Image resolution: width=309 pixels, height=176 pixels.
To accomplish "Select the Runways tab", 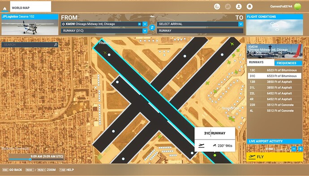I will click(x=261, y=62).
